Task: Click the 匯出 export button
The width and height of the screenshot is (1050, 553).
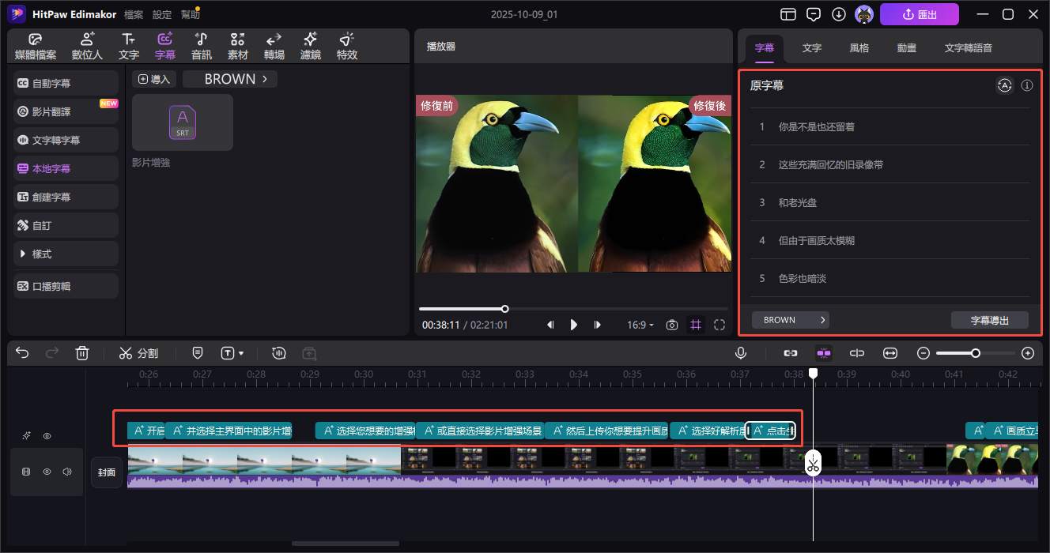Action: (920, 14)
